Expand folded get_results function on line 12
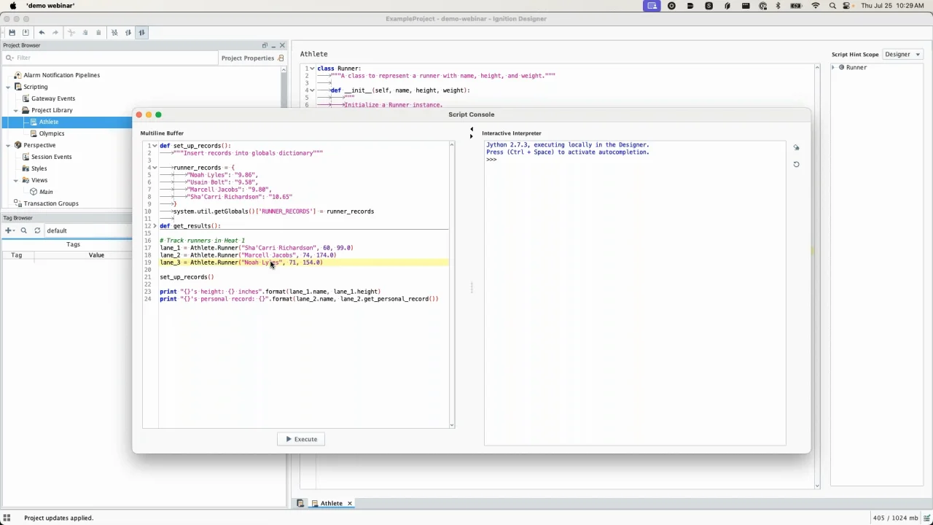This screenshot has height=525, width=933. coord(155,226)
